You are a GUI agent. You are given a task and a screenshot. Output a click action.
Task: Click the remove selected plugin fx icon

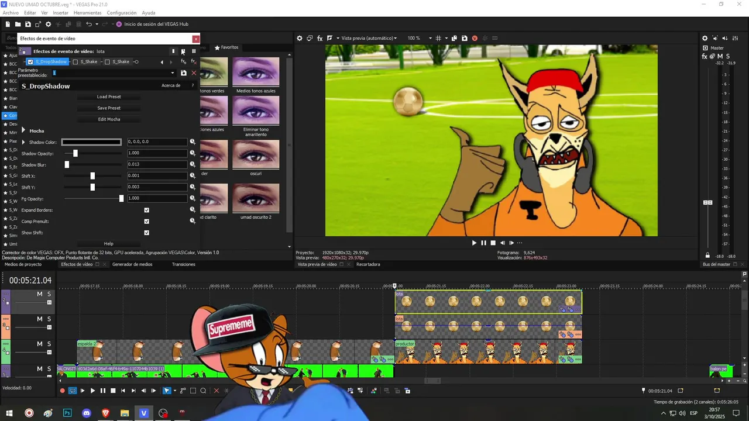tap(193, 61)
